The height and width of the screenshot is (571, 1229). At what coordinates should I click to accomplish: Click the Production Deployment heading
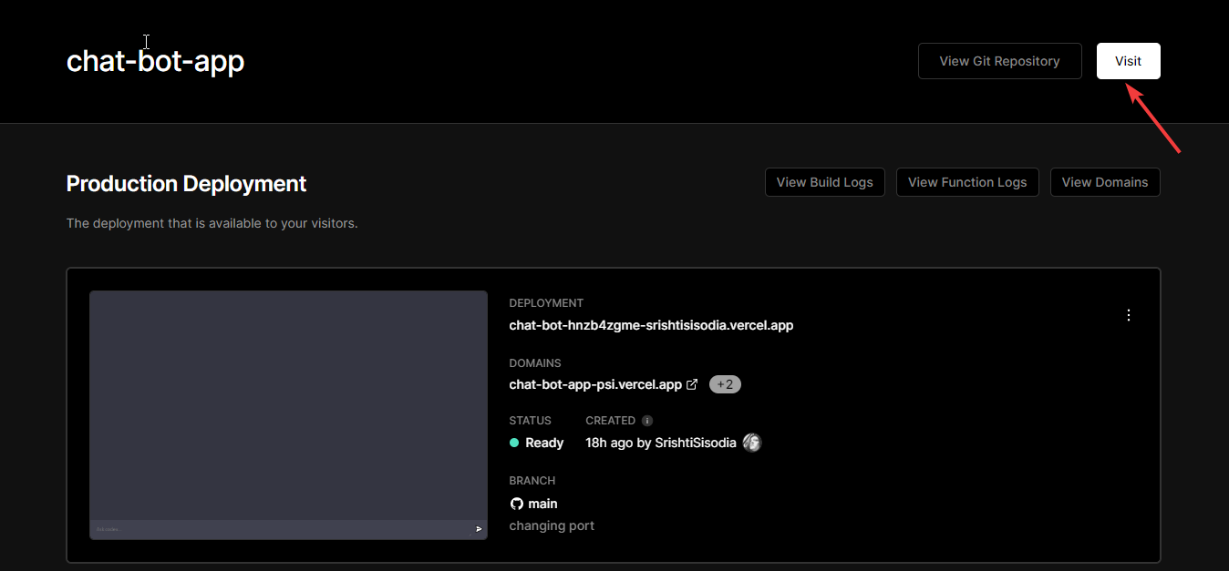click(x=186, y=183)
